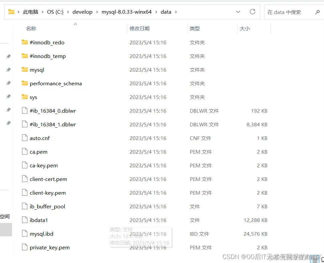Select the ca-key.pem file name
Viewport: 324px width, 263px height.
point(44,165)
